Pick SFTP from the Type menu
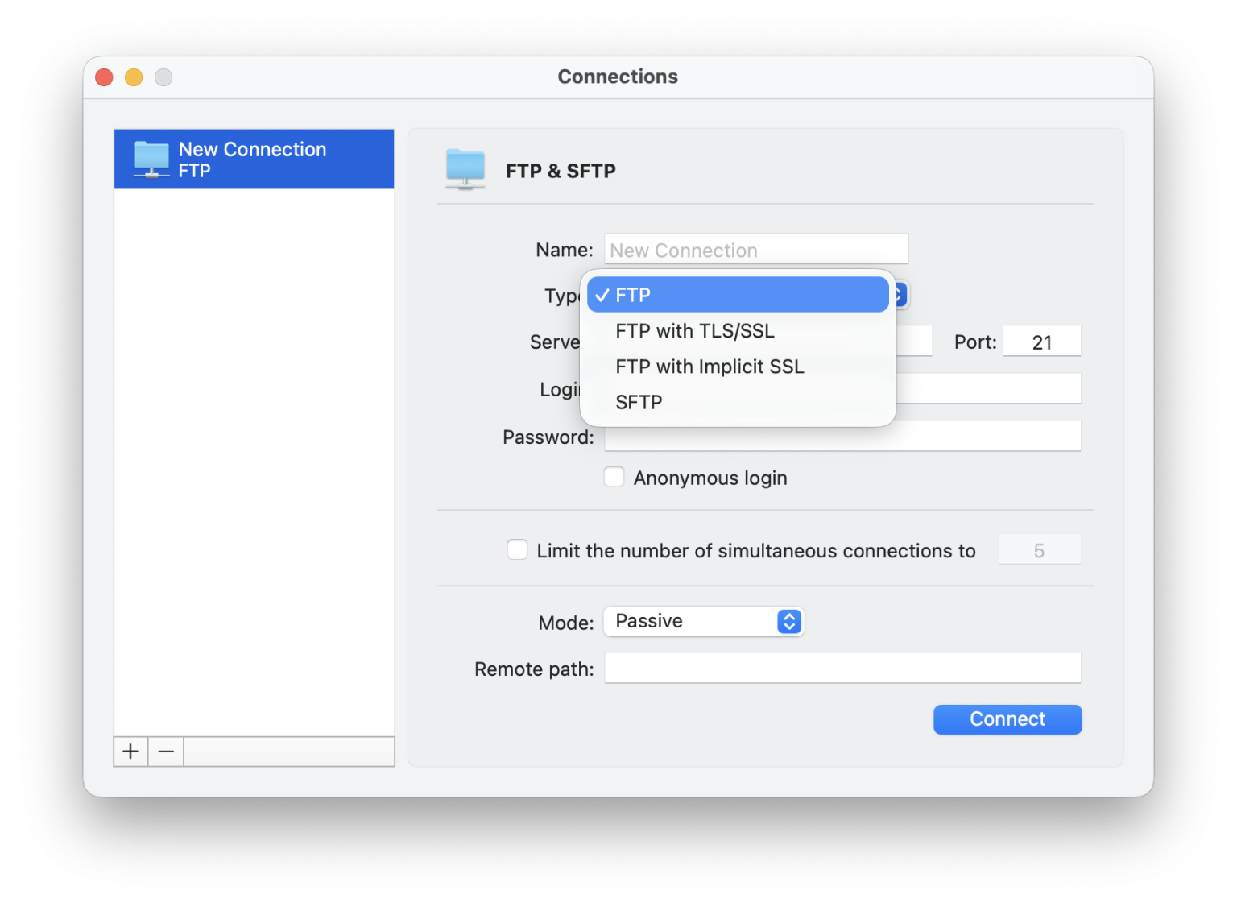This screenshot has height=907, width=1237. (x=738, y=402)
